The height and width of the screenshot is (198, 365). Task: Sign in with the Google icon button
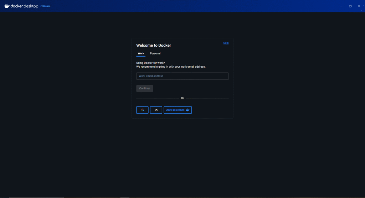click(x=142, y=110)
